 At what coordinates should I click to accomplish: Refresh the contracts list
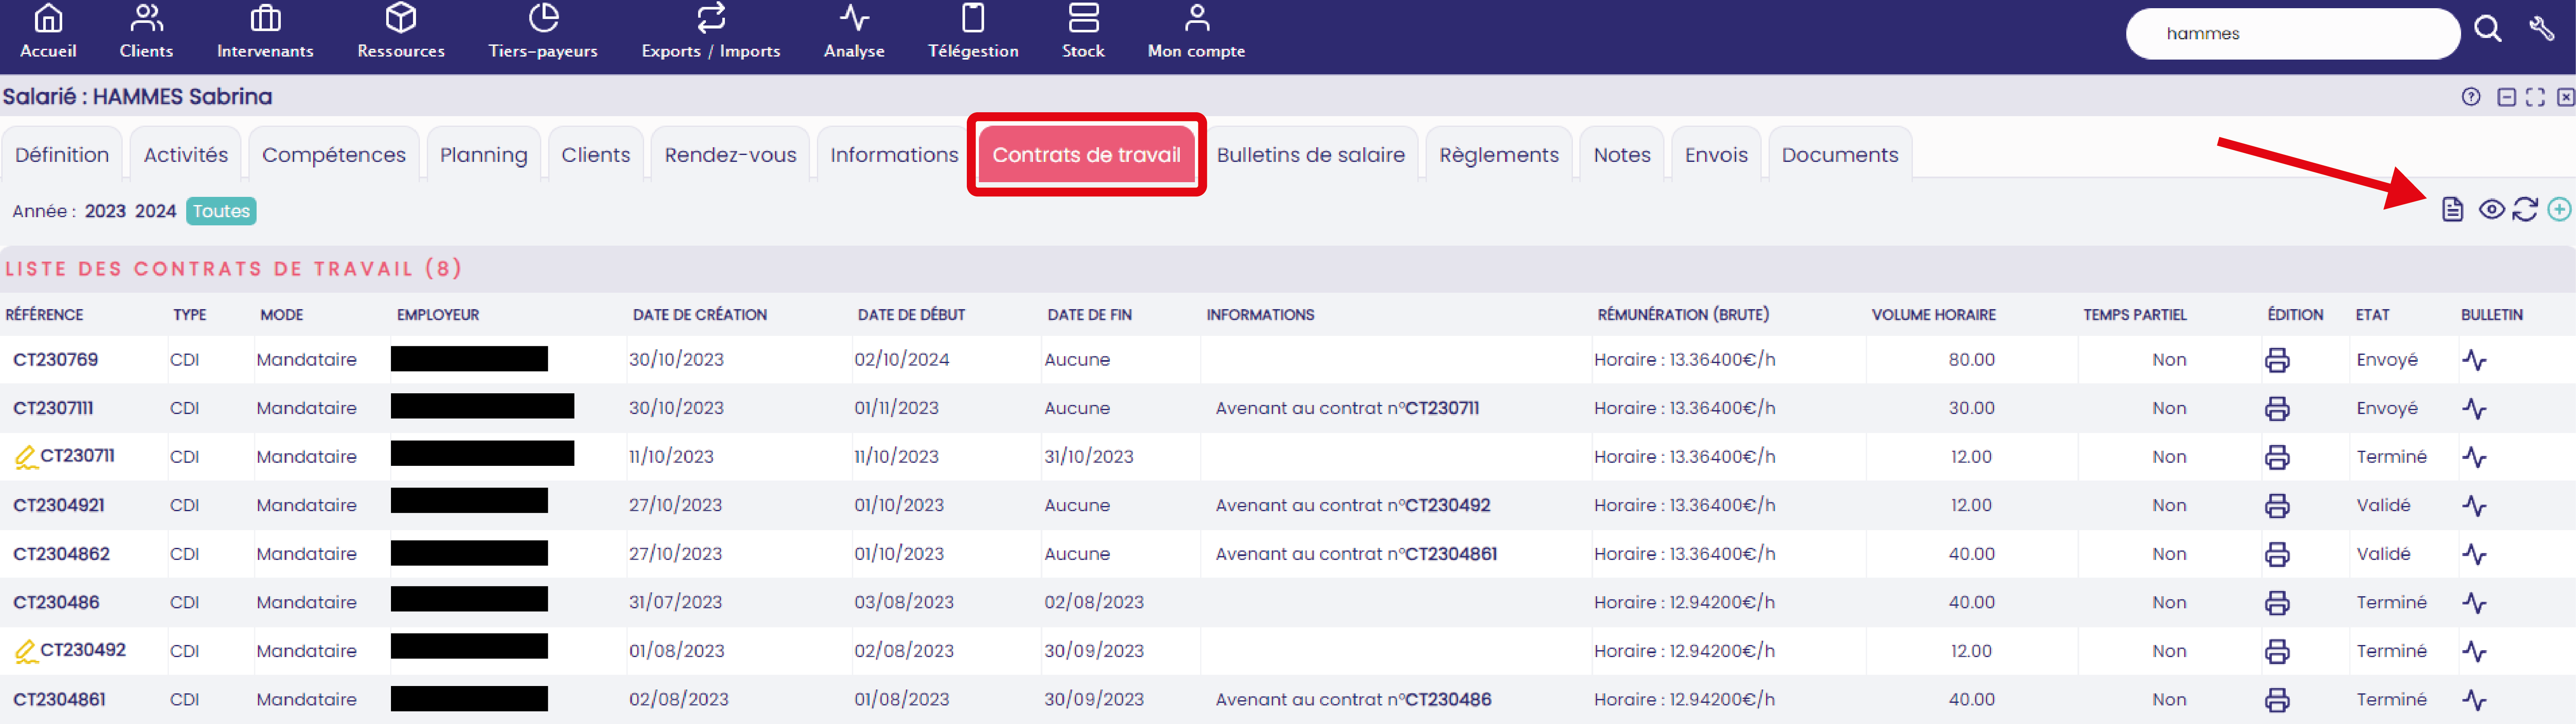[x=2525, y=209]
